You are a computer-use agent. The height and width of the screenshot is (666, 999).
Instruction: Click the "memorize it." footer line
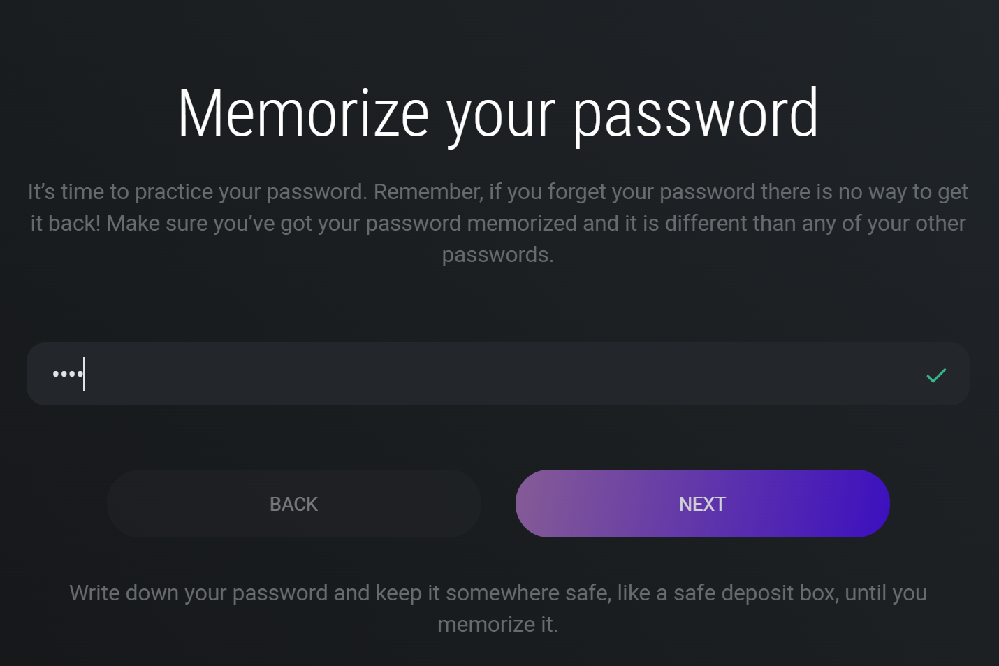(x=498, y=624)
